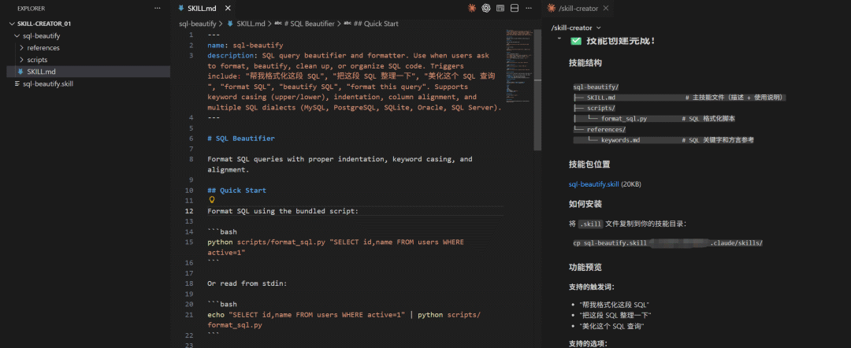
Task: Click the 'name: sql-beautify' line
Action: point(245,46)
